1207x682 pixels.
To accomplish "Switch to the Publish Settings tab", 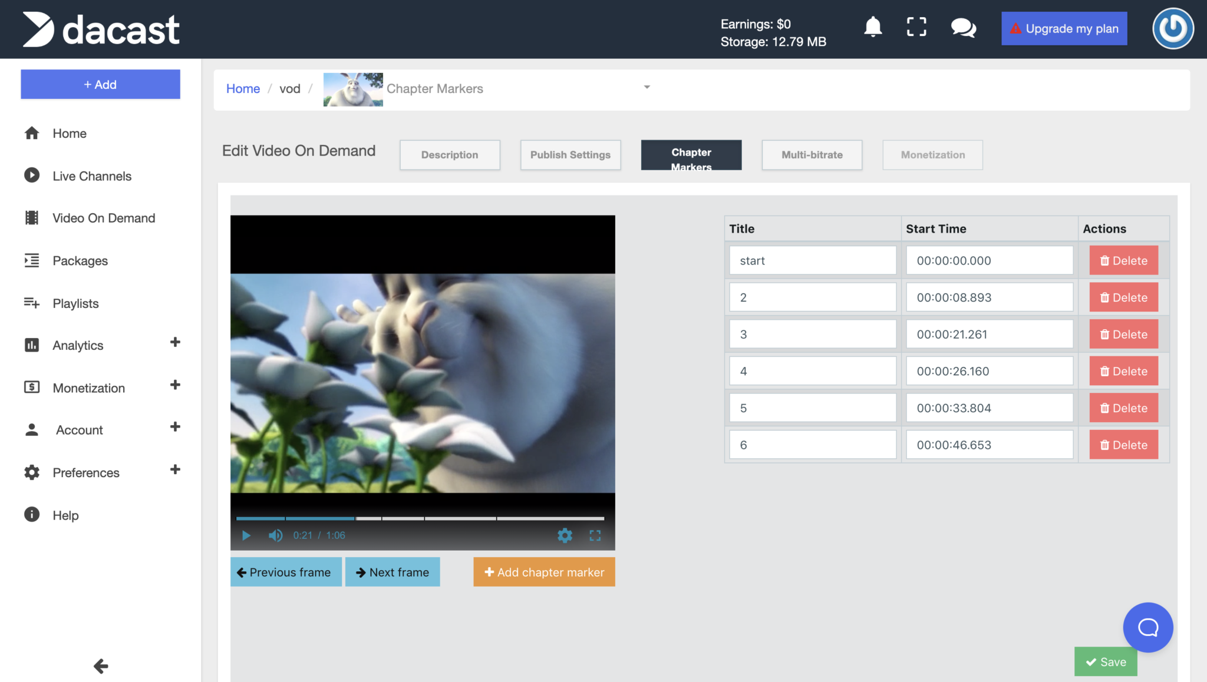I will [x=570, y=155].
